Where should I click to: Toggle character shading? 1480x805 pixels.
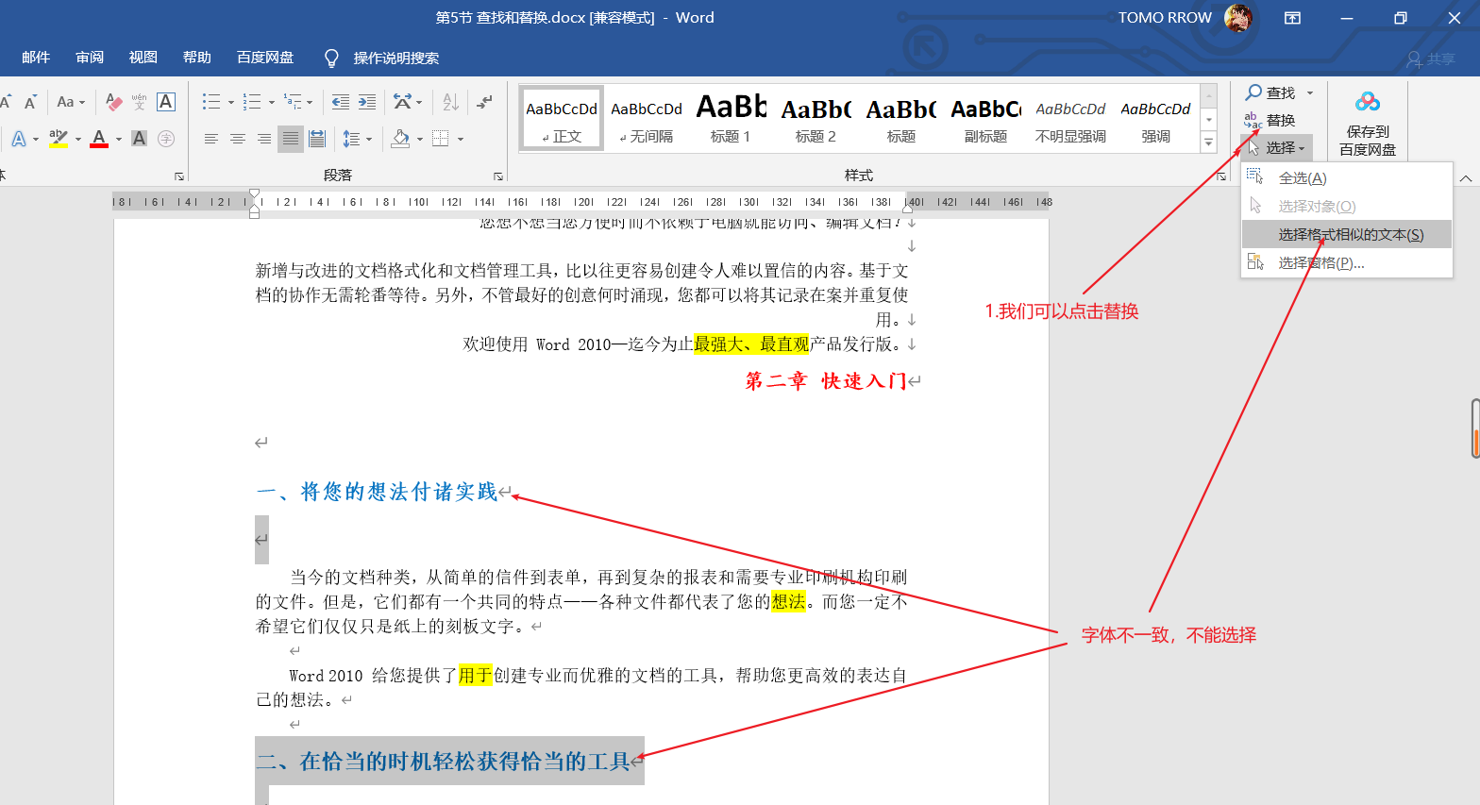point(139,139)
